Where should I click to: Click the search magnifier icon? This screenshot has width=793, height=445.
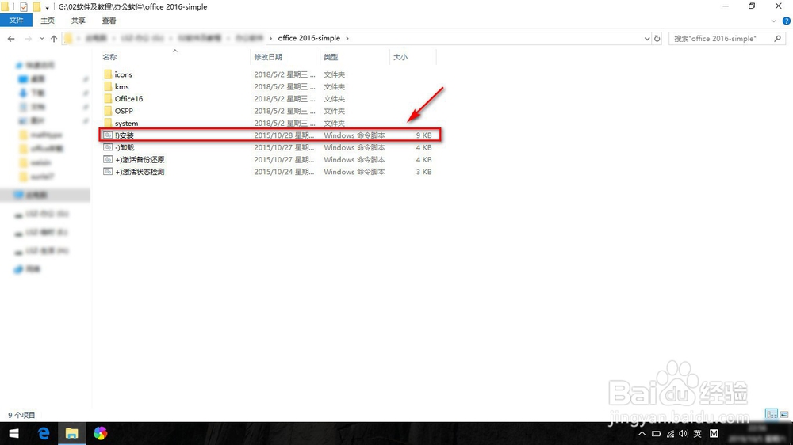(777, 38)
